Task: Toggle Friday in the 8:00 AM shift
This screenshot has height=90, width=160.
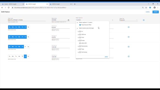Action: click(25, 27)
